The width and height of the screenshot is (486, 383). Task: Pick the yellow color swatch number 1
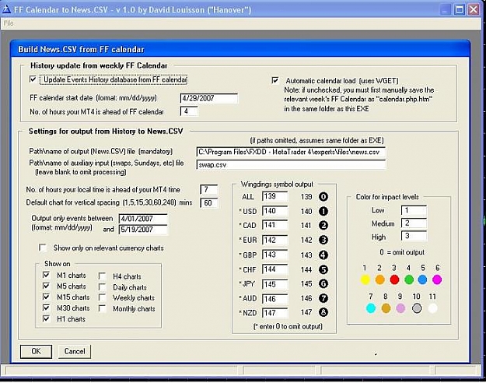(x=365, y=279)
